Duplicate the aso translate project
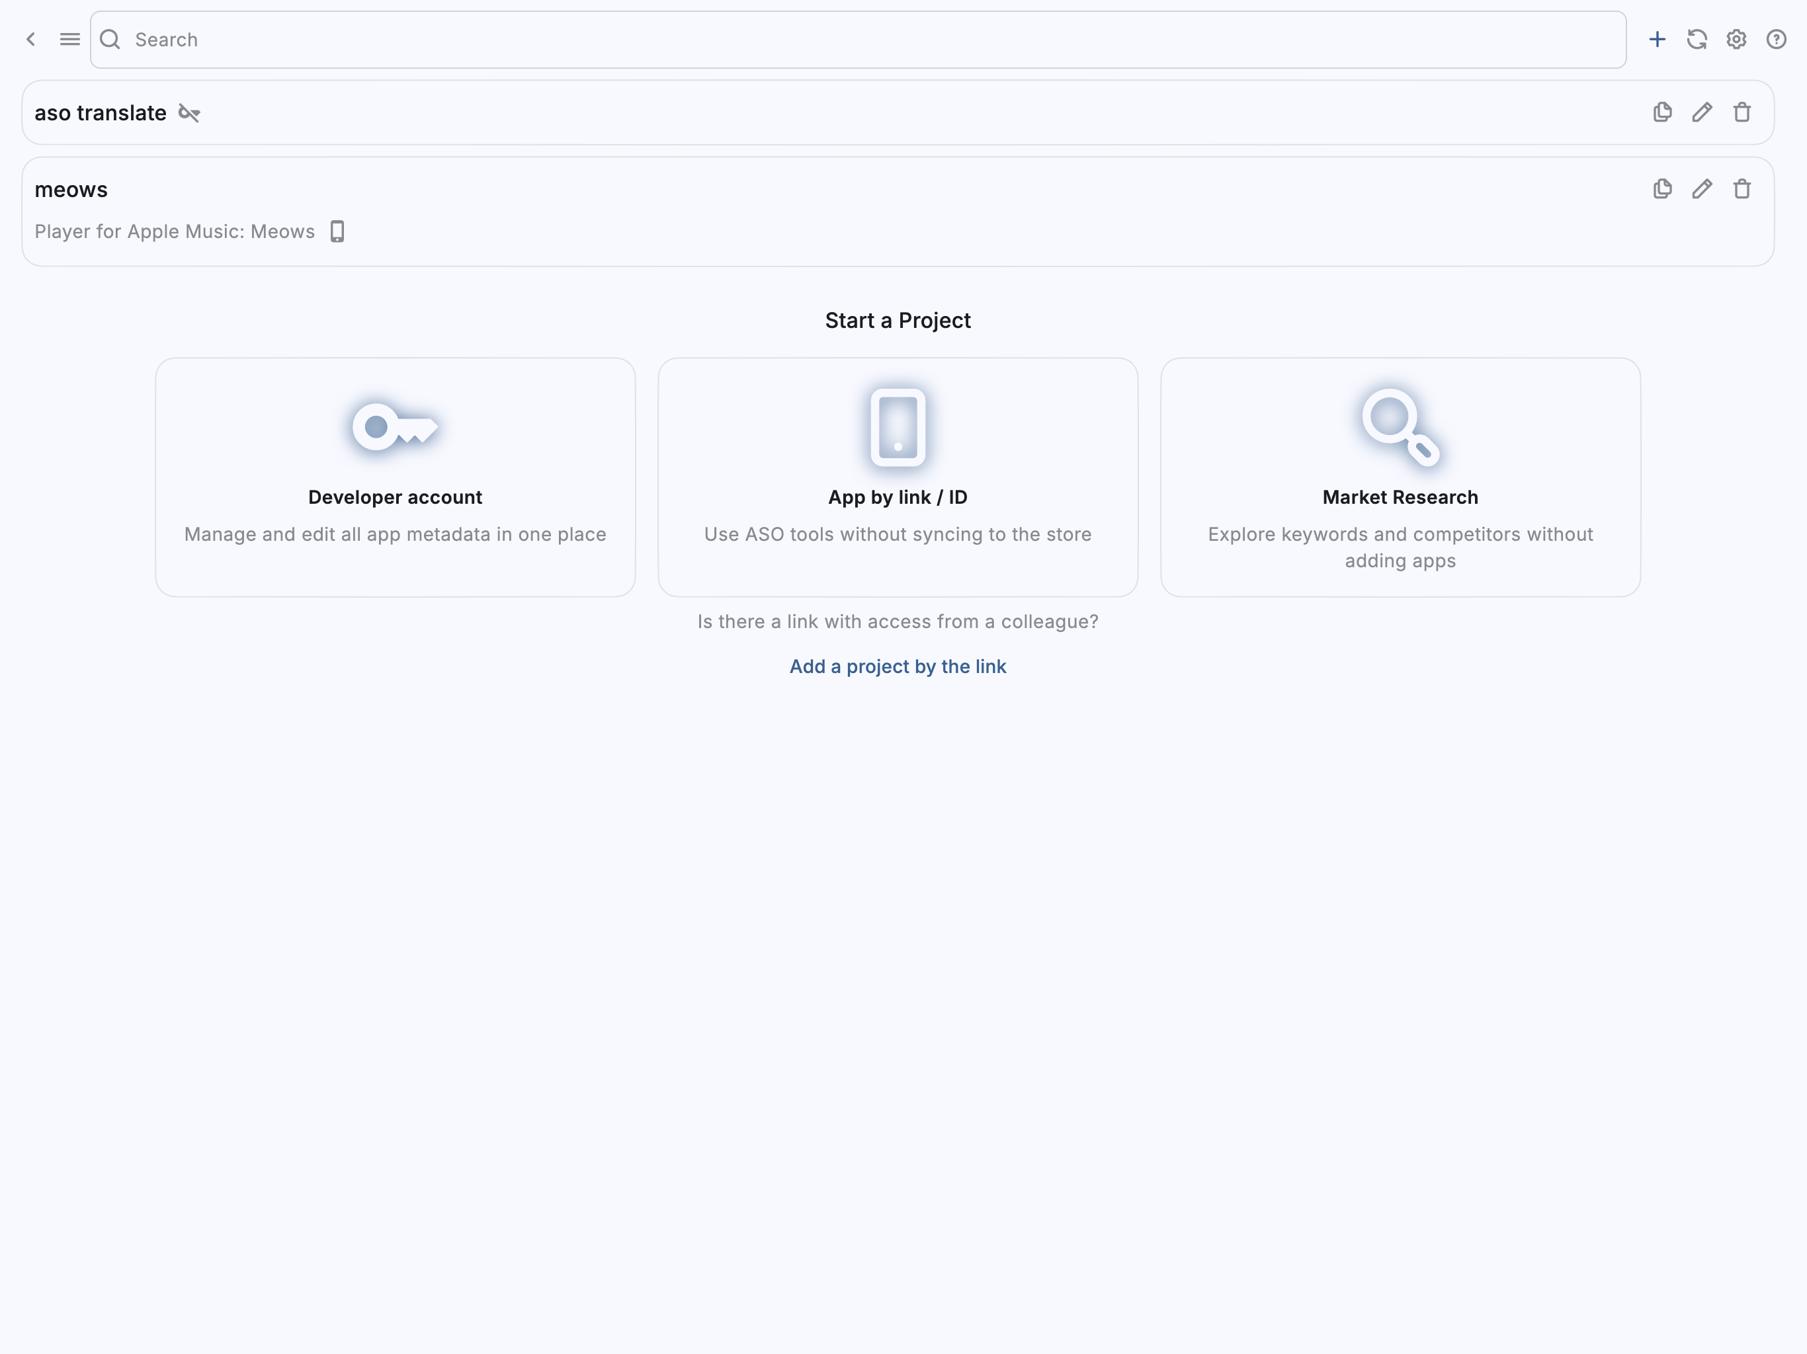1807x1354 pixels. click(1661, 112)
